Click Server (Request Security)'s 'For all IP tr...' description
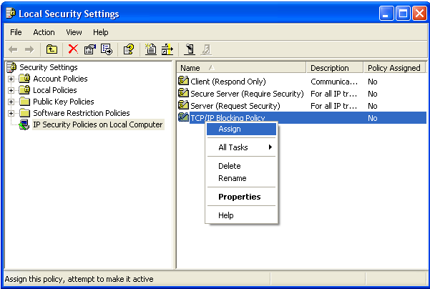The height and width of the screenshot is (289, 430). click(333, 106)
